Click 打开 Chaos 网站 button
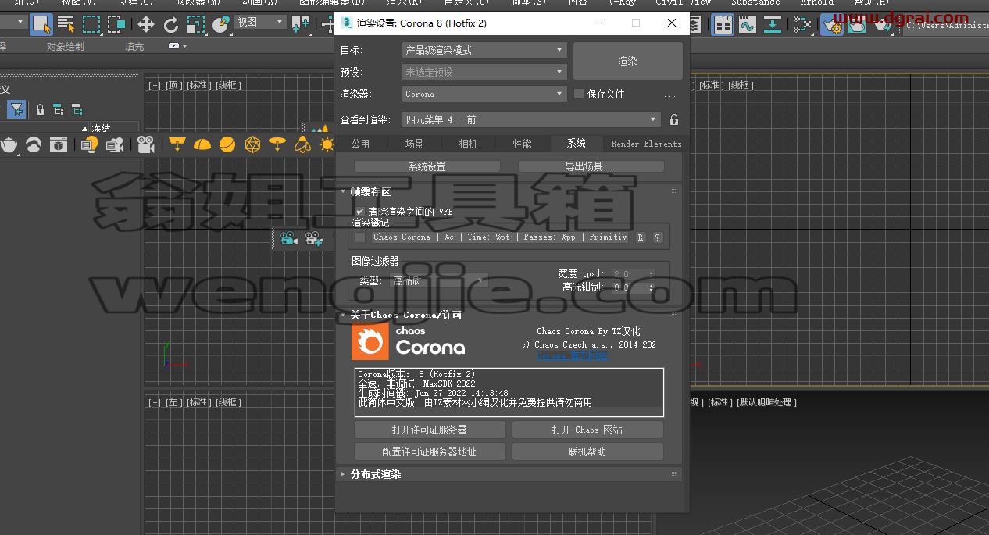 [587, 430]
